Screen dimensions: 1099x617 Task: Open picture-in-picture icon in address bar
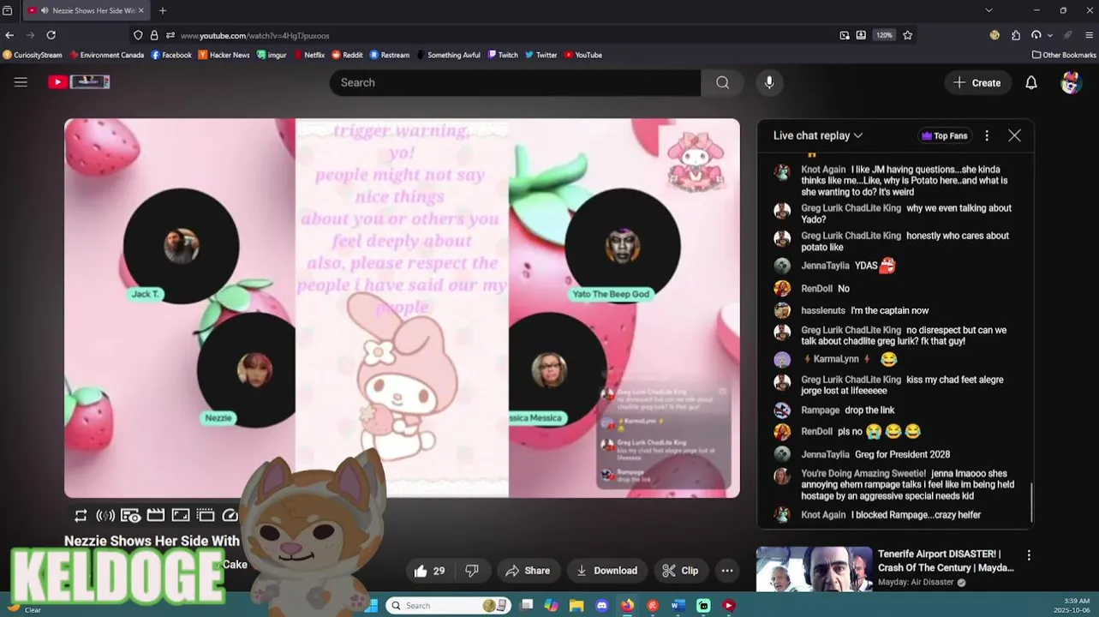pos(845,35)
